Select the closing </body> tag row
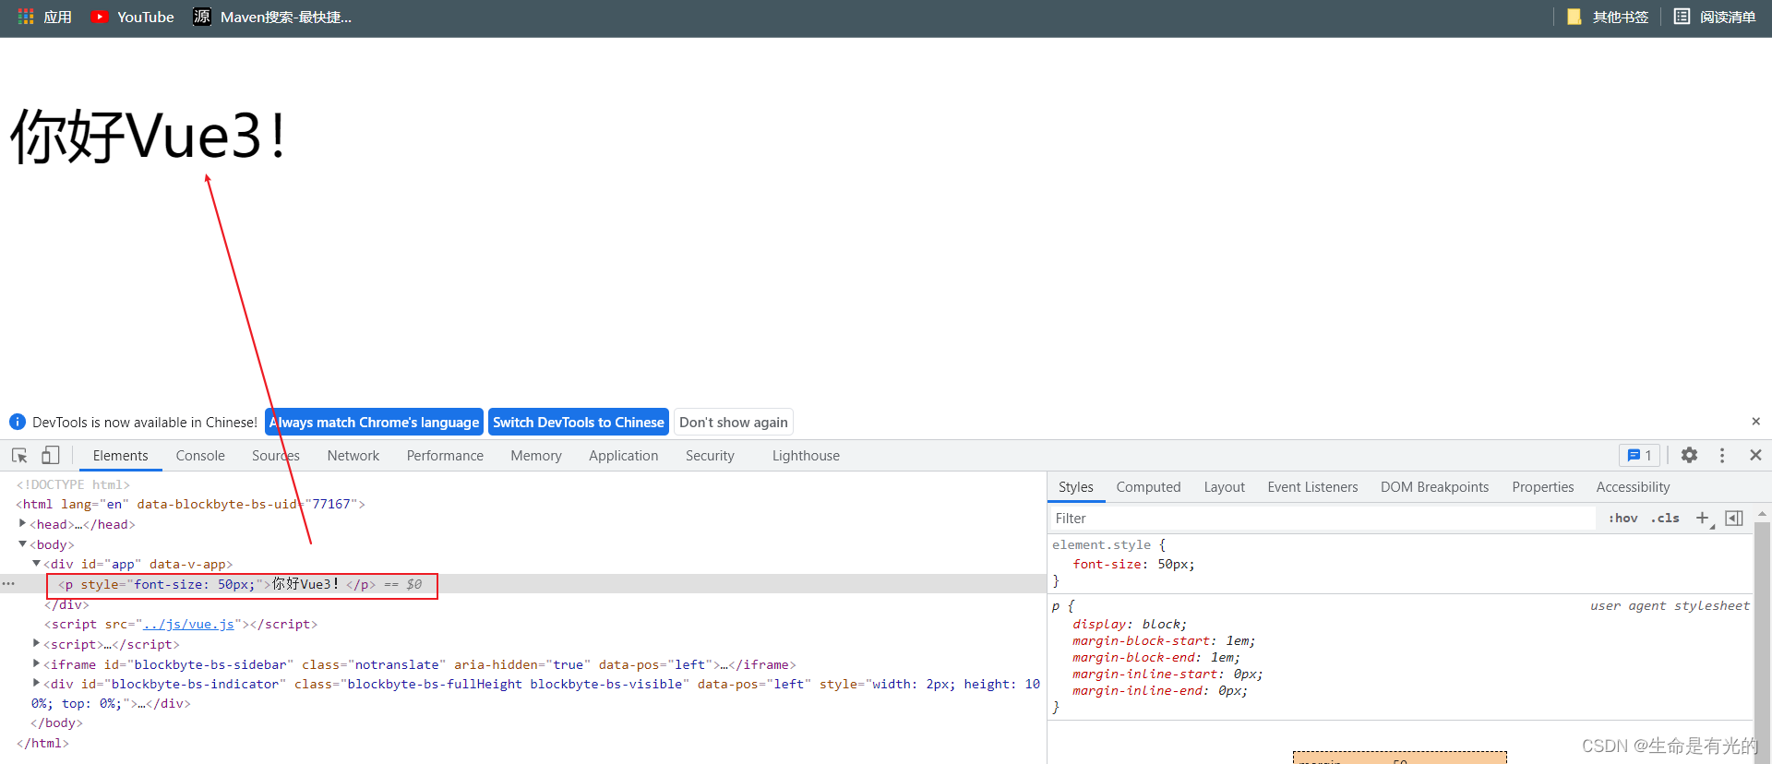This screenshot has height=764, width=1772. point(56,723)
